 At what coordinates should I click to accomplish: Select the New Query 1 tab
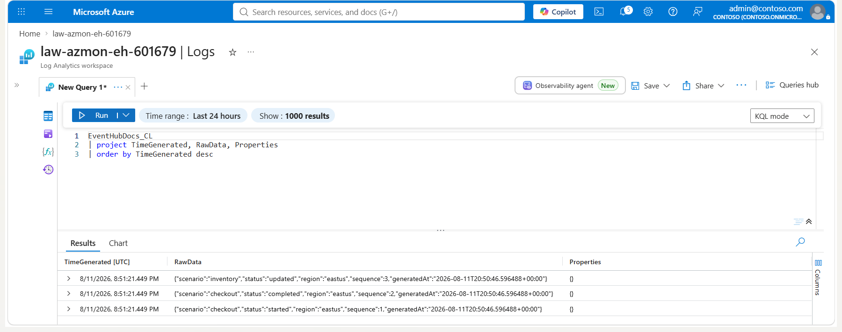coord(82,87)
